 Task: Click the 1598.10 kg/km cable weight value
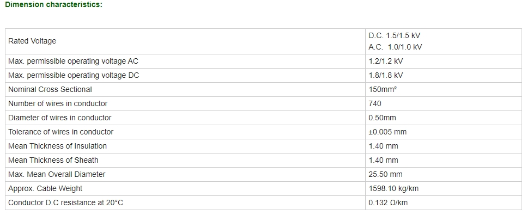click(393, 188)
